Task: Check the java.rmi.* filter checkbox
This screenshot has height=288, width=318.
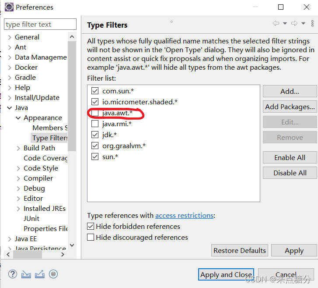Action: pyautogui.click(x=95, y=124)
